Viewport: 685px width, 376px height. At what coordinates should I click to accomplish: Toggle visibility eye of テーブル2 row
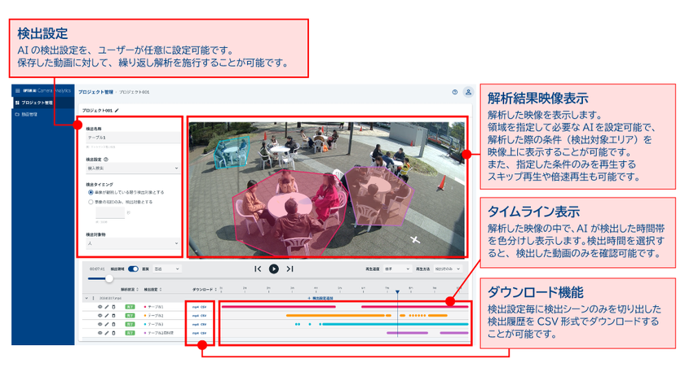point(99,316)
